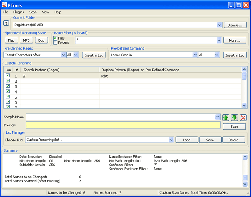Click the green up arrow icon
The height and width of the screenshot is (197, 251).
pyautogui.click(x=226, y=117)
